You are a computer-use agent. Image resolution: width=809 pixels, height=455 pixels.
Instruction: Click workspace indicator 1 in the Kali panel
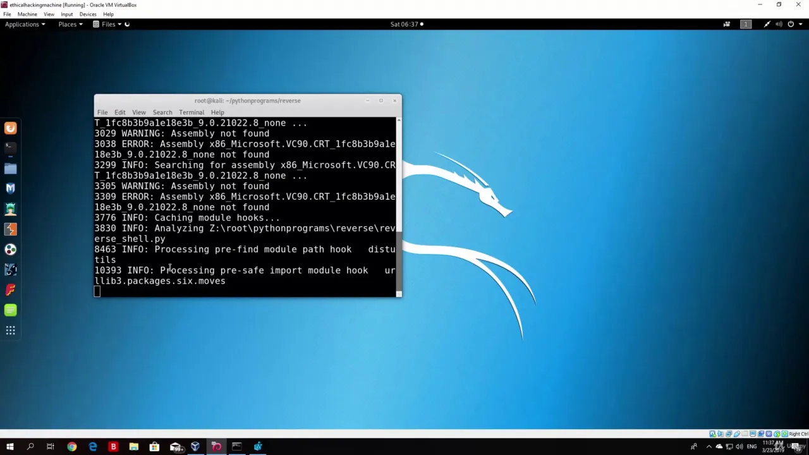coord(746,24)
